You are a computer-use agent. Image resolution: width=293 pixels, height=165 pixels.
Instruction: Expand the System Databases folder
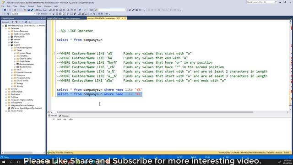pos(9,31)
